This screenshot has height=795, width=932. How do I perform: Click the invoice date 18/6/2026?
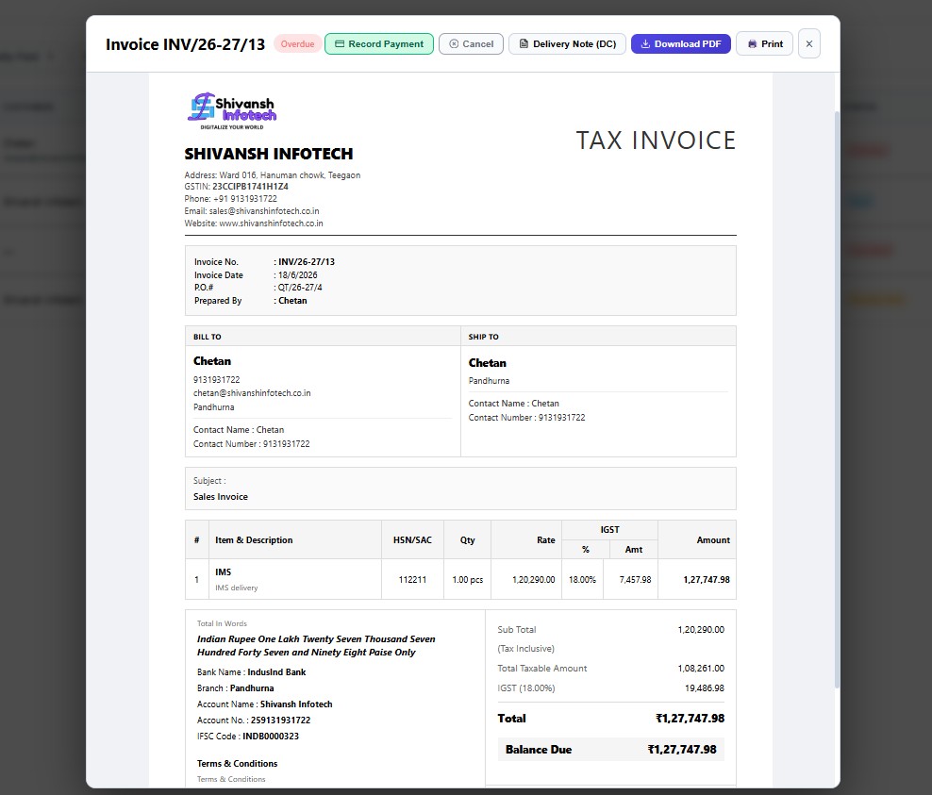298,275
